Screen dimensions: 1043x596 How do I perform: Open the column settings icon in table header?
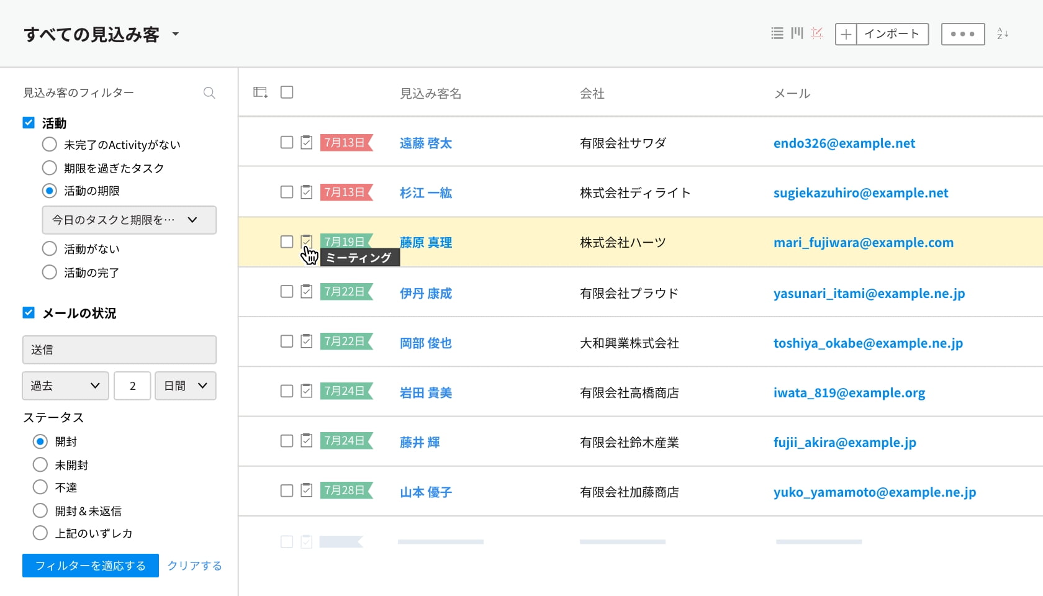[260, 93]
